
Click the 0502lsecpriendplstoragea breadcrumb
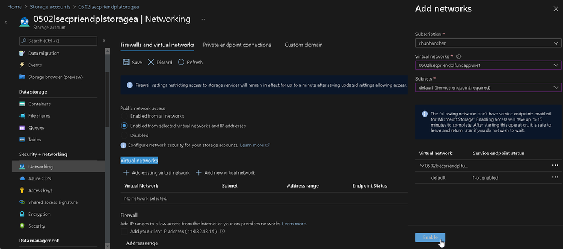point(108,7)
